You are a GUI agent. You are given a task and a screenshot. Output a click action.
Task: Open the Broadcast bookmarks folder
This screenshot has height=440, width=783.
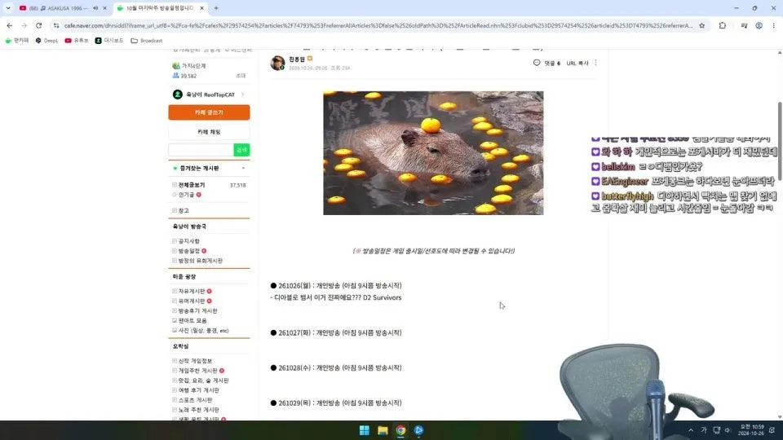click(x=146, y=41)
